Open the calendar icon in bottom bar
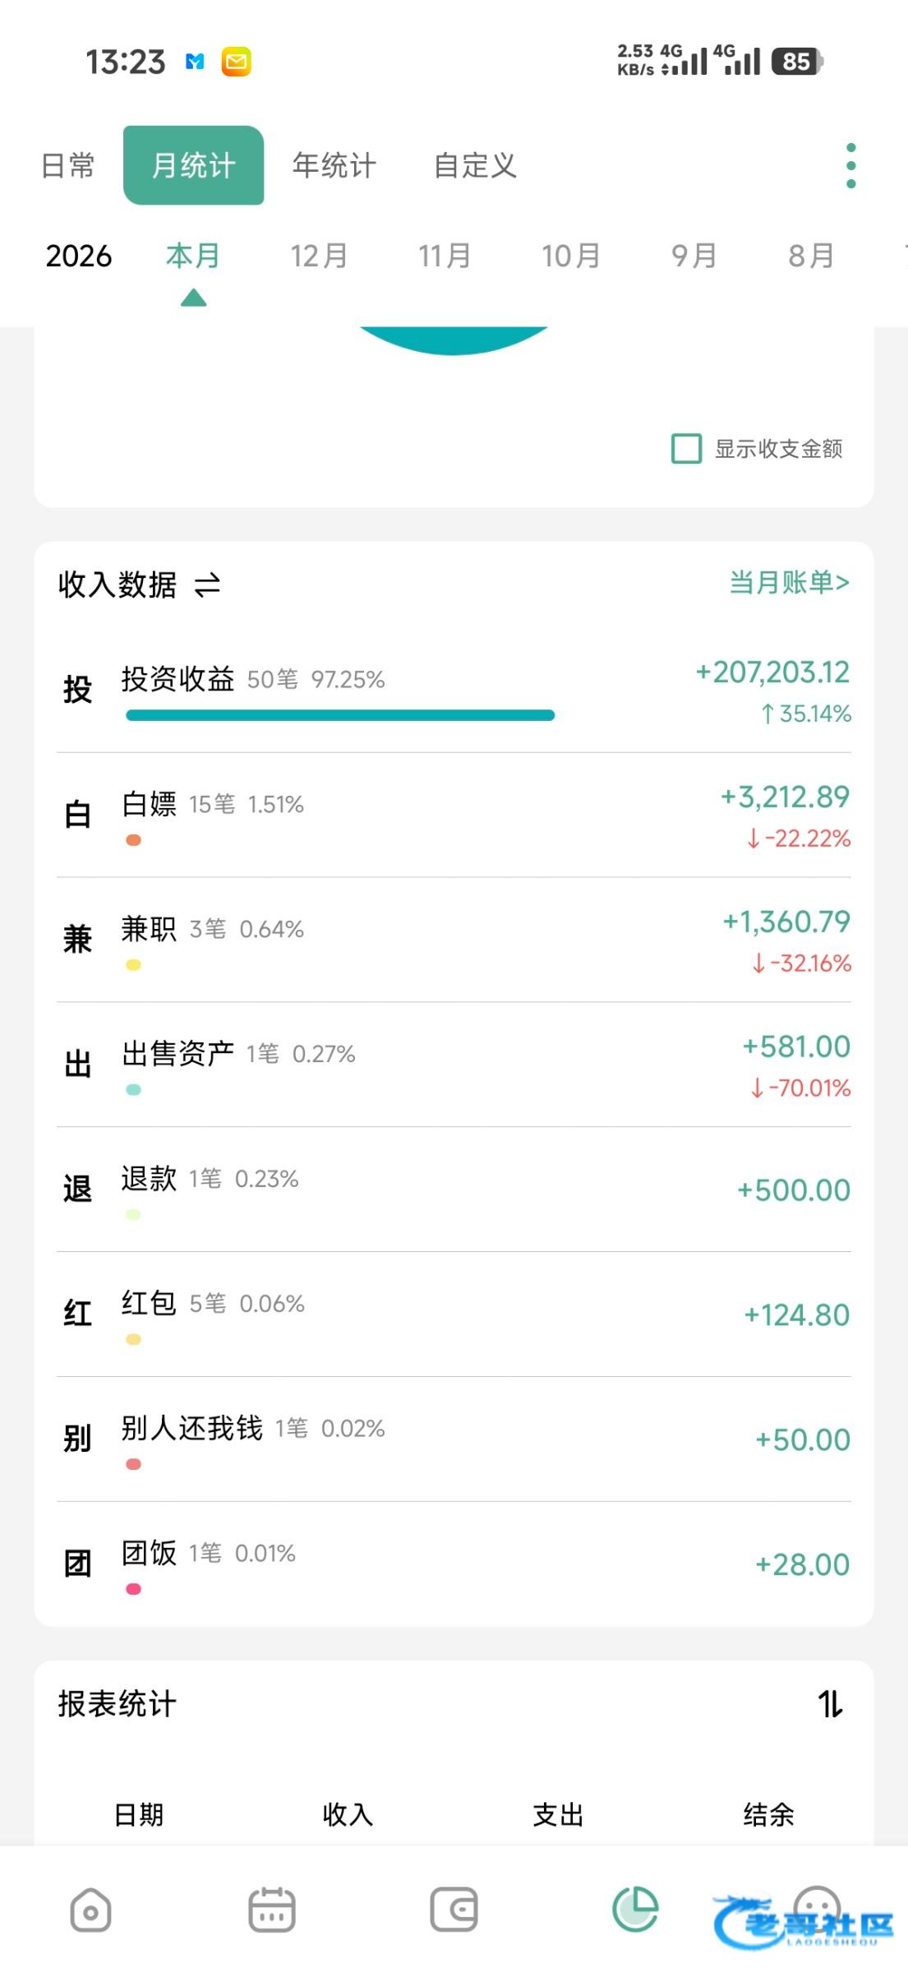This screenshot has width=908, height=1973. pyautogui.click(x=272, y=1910)
